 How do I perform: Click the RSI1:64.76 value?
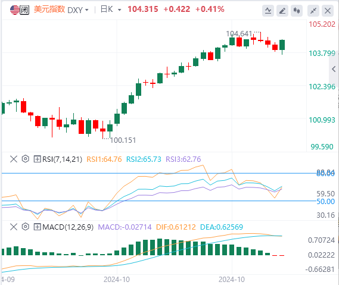[x=104, y=159]
